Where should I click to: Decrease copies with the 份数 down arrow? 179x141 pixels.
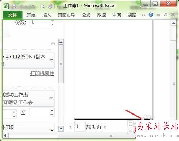click(52, 25)
